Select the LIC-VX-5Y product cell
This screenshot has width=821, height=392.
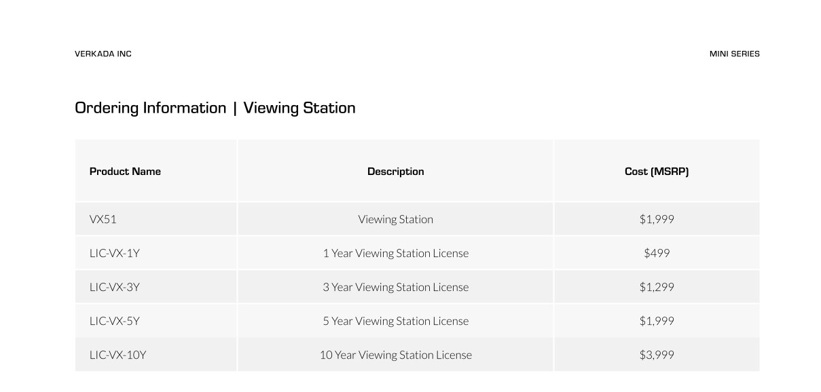[x=114, y=321]
